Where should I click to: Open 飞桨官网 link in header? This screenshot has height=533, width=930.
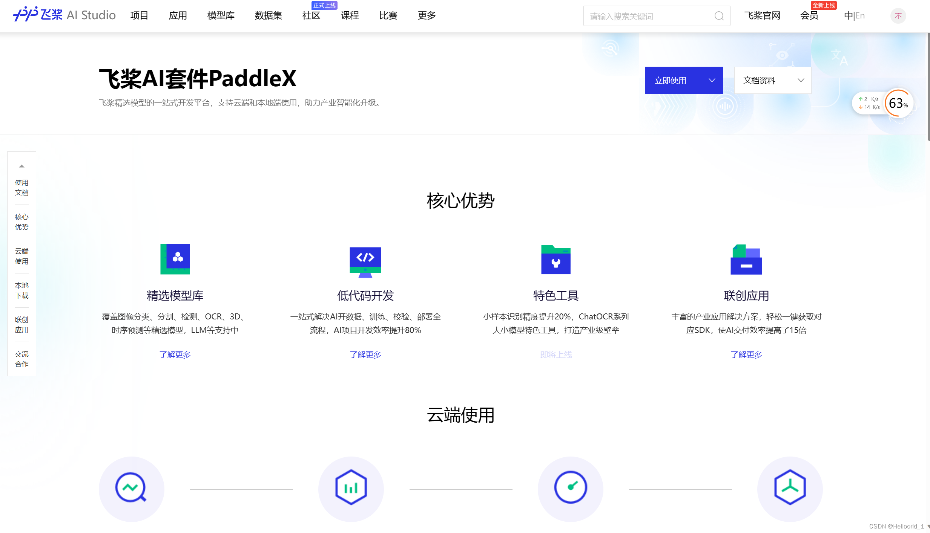762,16
